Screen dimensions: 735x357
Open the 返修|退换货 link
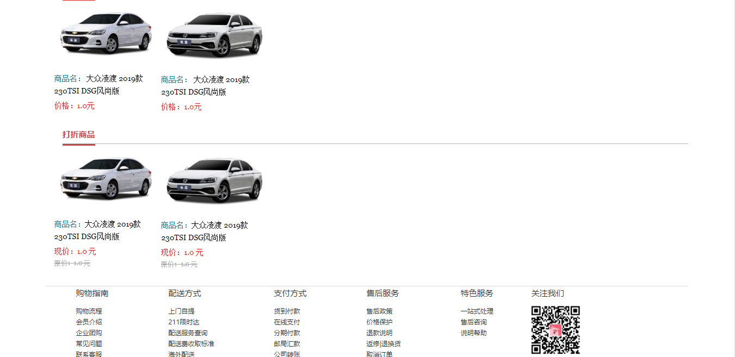coord(384,344)
